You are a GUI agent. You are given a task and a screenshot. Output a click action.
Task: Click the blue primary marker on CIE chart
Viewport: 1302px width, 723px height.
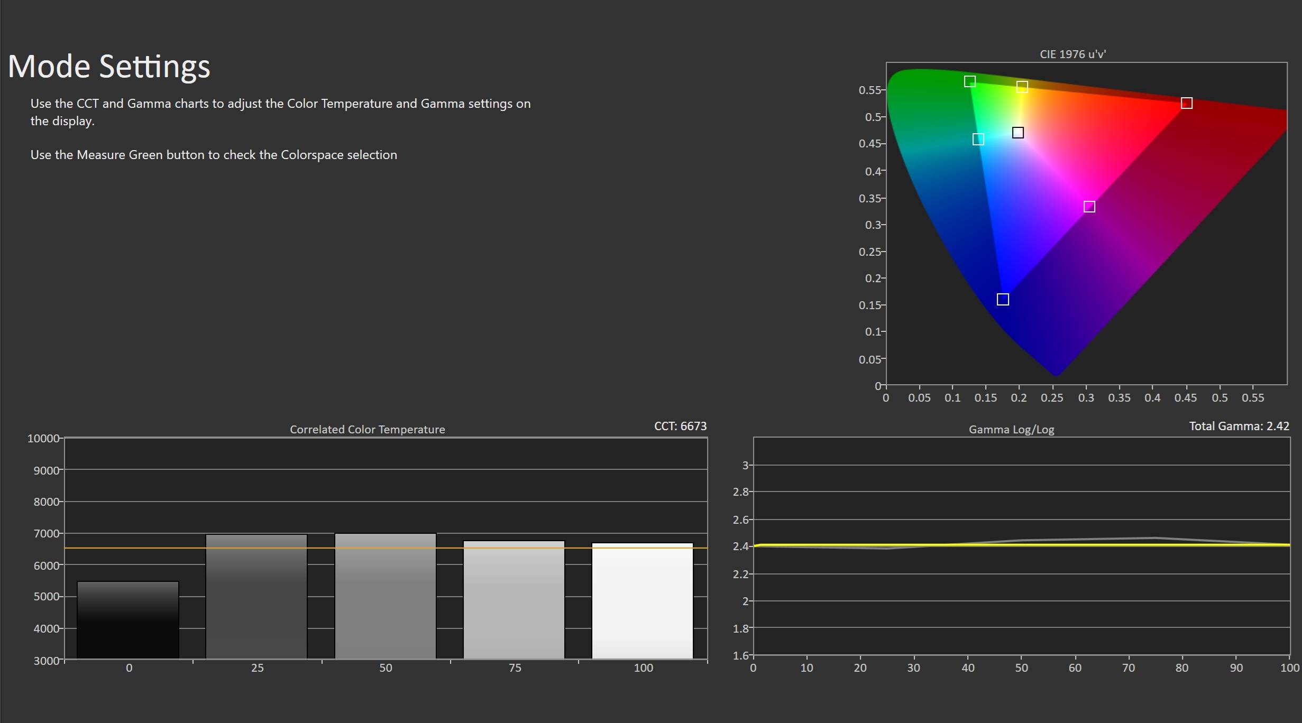[x=1003, y=300]
